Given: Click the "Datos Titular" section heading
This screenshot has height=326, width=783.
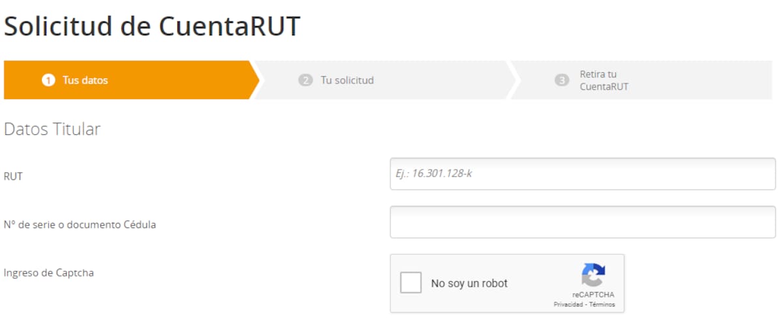Looking at the screenshot, I should click(x=52, y=129).
